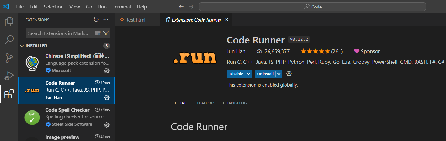Open the Explorer view in activity bar
The width and height of the screenshot is (446, 141).
pyautogui.click(x=9, y=22)
